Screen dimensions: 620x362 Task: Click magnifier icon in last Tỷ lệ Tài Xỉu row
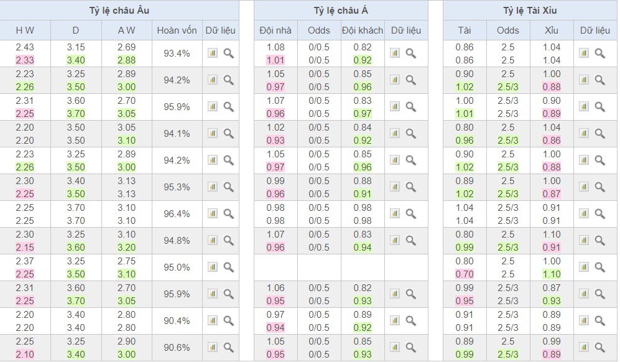pos(599,348)
